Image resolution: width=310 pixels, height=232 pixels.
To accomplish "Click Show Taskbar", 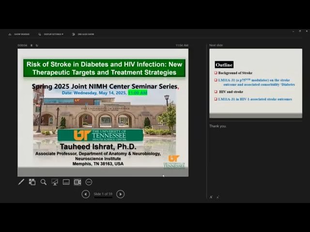I will (21, 34).
